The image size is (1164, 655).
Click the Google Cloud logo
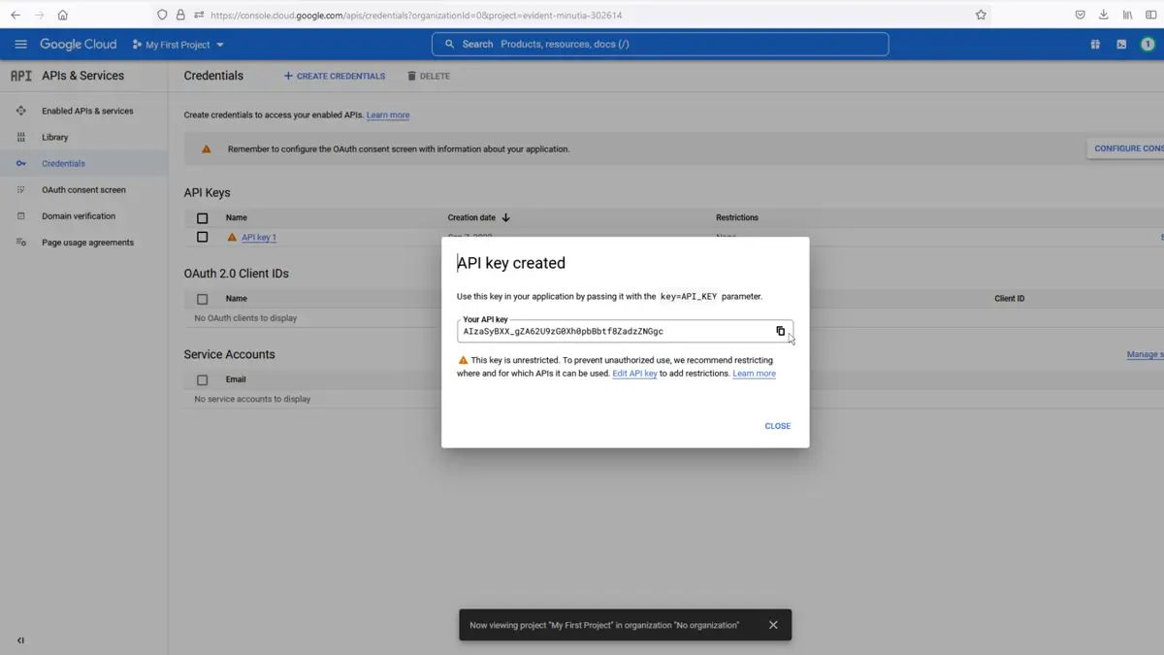click(x=78, y=45)
